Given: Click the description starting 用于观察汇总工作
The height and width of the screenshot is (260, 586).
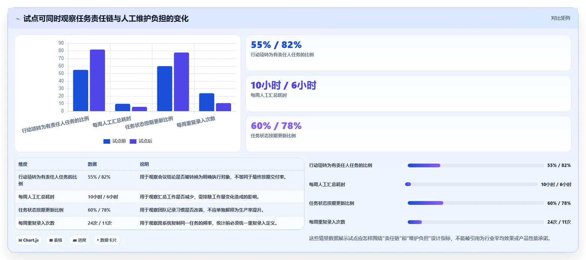Looking at the screenshot, I should (200, 197).
